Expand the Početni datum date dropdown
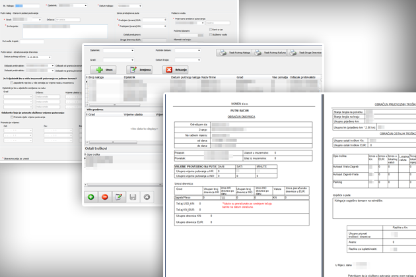The width and height of the screenshot is (416, 277). click(197, 50)
